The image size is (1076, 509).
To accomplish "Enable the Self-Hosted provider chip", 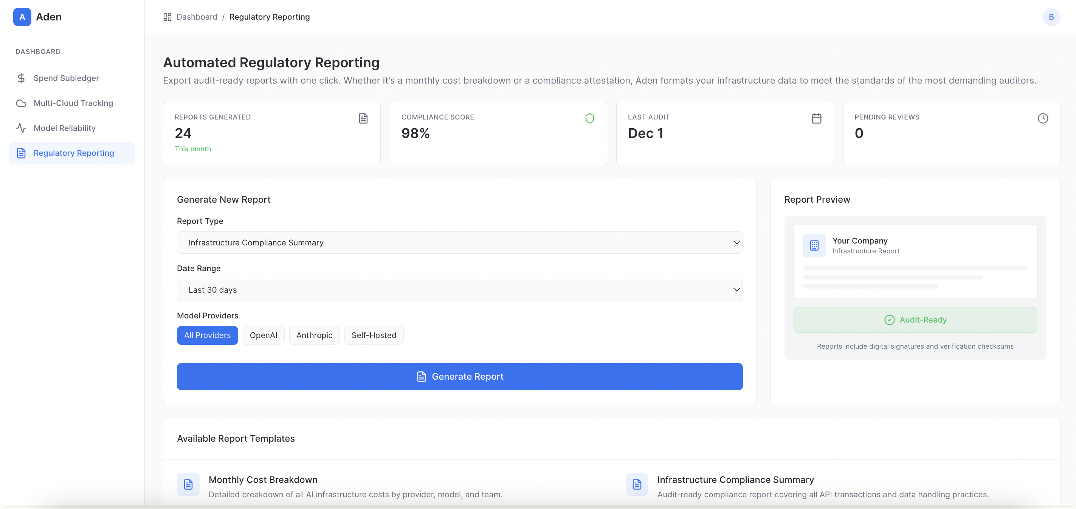I will tap(374, 335).
